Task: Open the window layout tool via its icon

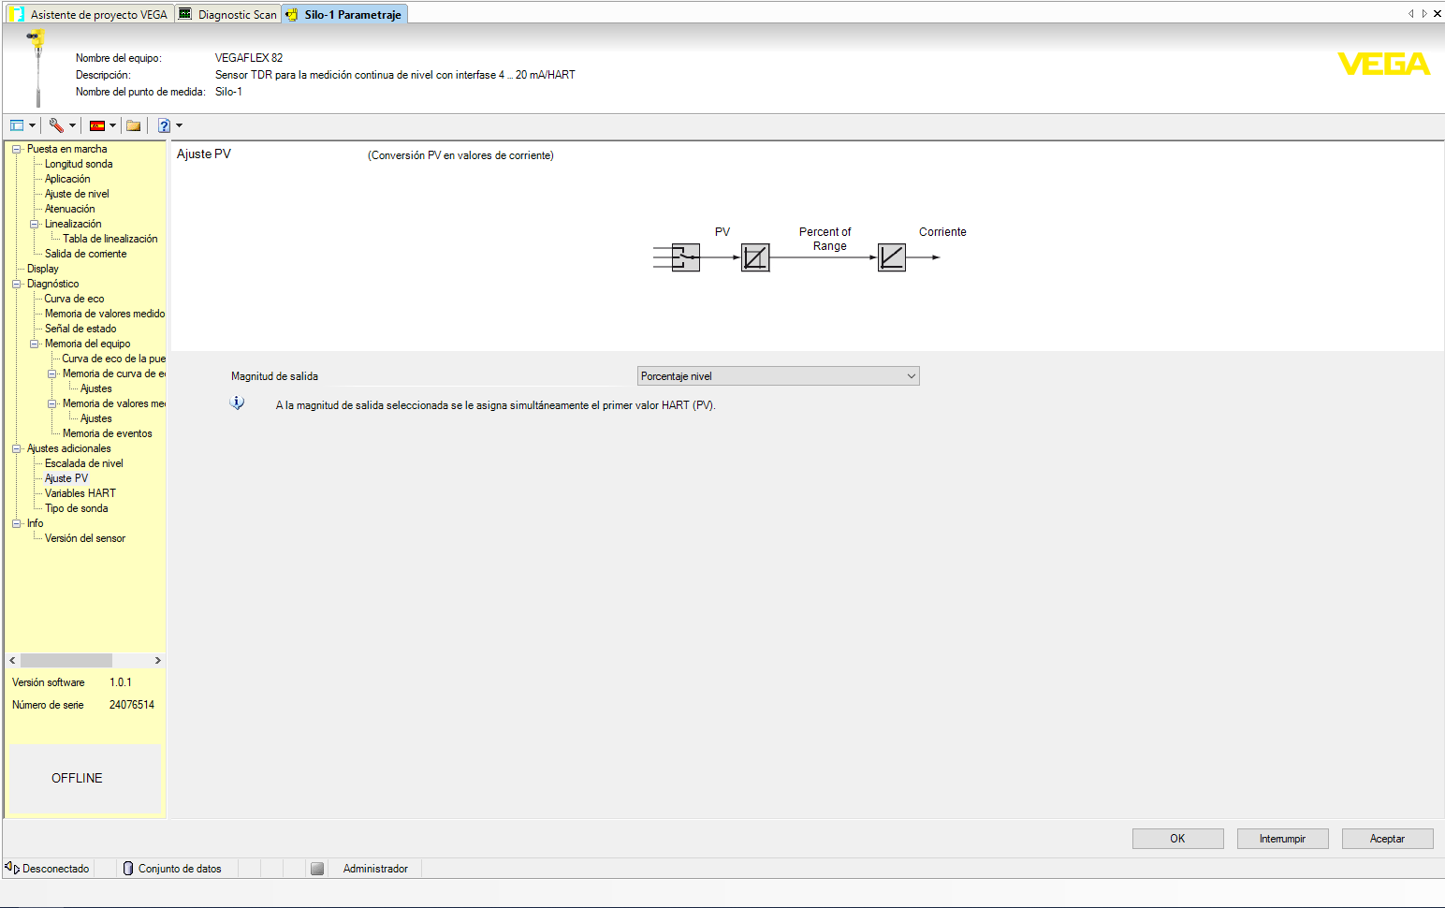Action: coord(17,124)
